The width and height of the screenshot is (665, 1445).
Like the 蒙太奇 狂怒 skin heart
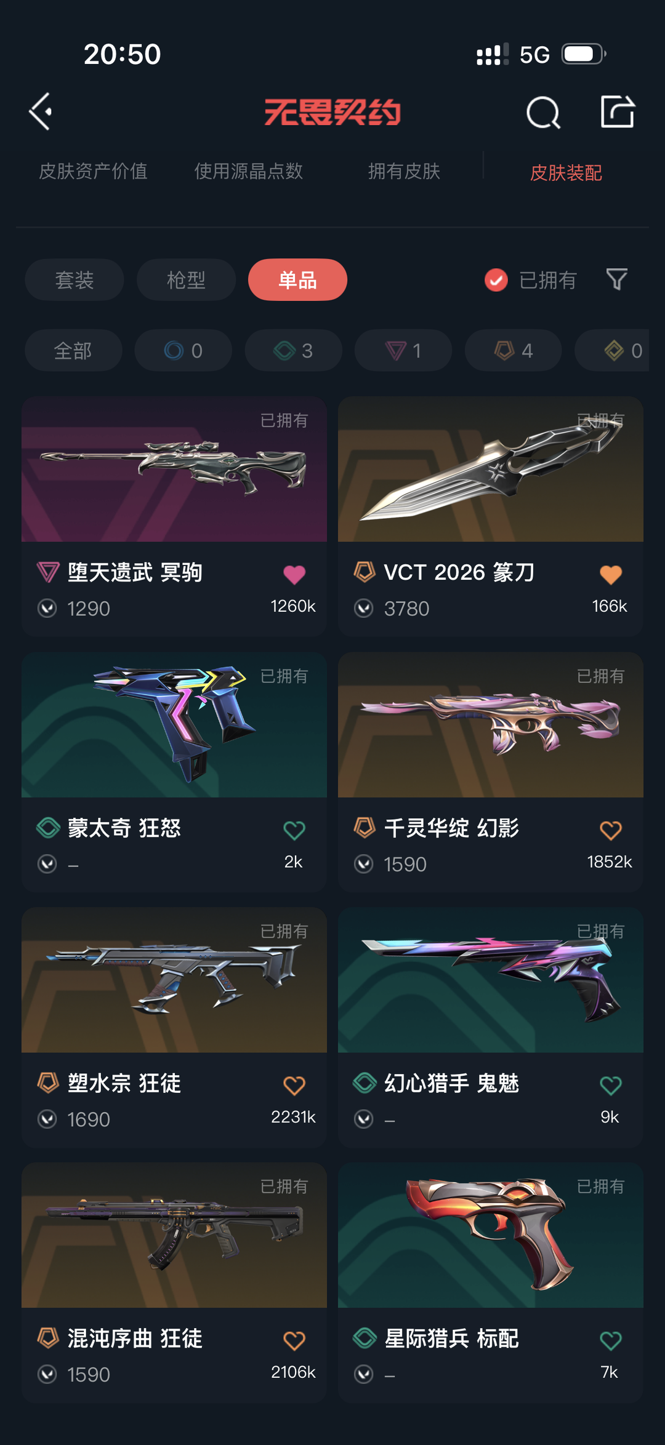pyautogui.click(x=294, y=830)
